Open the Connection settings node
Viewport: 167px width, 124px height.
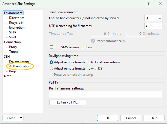(x=12, y=42)
